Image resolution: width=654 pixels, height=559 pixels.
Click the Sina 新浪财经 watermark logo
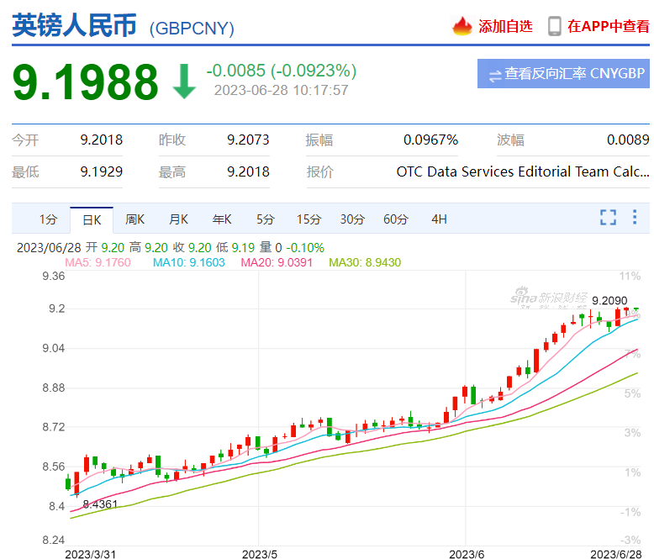(550, 298)
